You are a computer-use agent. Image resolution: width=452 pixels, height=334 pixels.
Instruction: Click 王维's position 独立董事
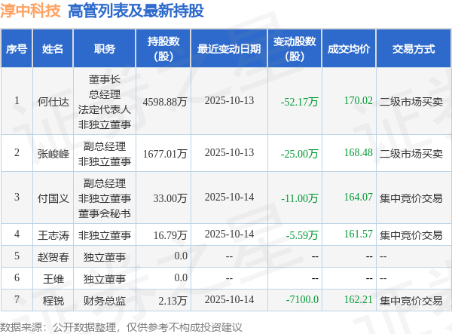(x=105, y=279)
